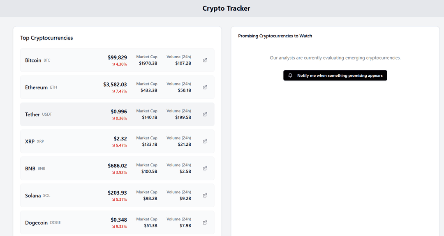
Task: Click the Top Cryptocurrencies heading
Action: tap(46, 38)
